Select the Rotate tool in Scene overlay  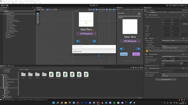point(38,17)
